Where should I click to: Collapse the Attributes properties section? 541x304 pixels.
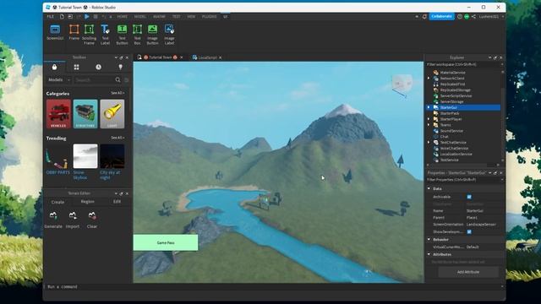[x=429, y=254]
